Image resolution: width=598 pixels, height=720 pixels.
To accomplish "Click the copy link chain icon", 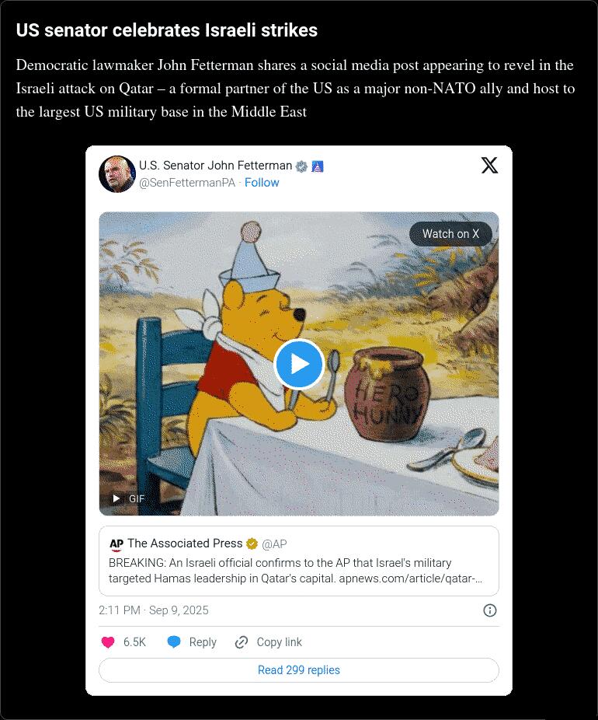I will click(242, 642).
